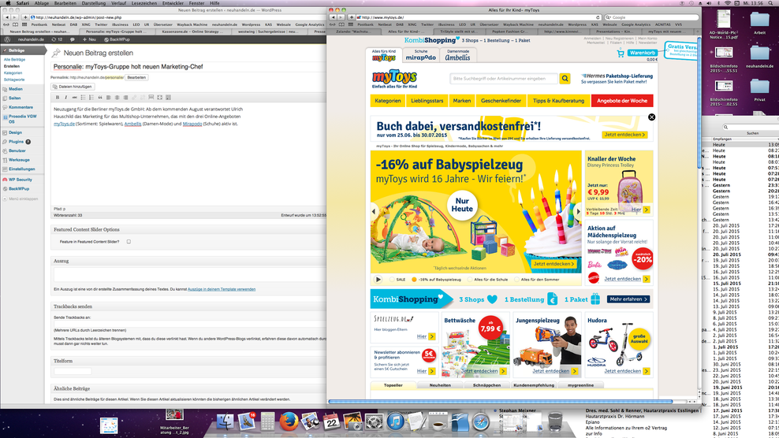
Task: Insert numbered list in WordPress editor
Action: click(91, 98)
